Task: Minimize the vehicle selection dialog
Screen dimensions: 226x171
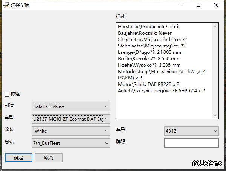Action: click(182, 5)
